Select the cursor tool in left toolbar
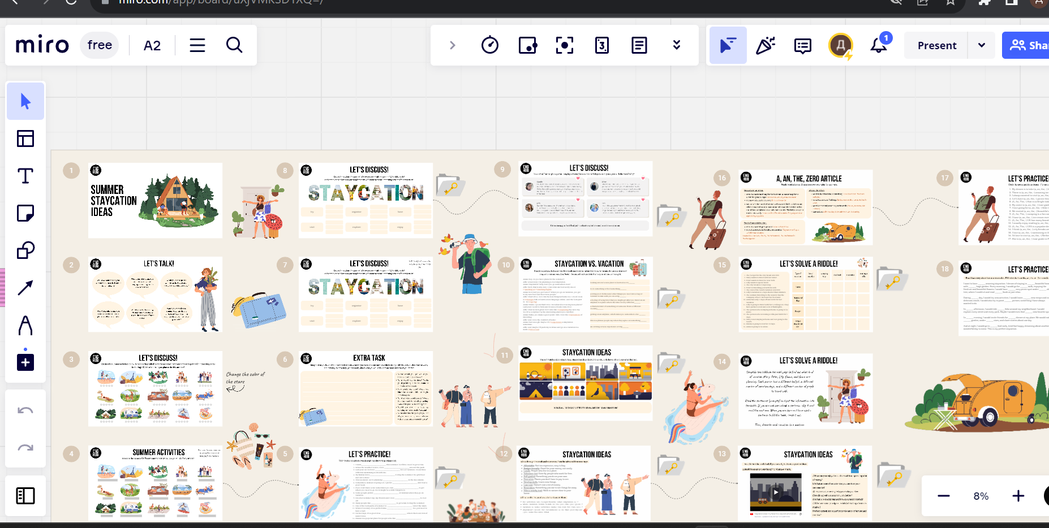 point(25,101)
